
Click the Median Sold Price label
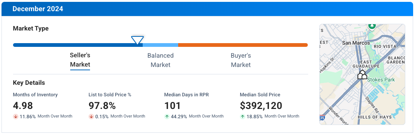pyautogui.click(x=260, y=95)
